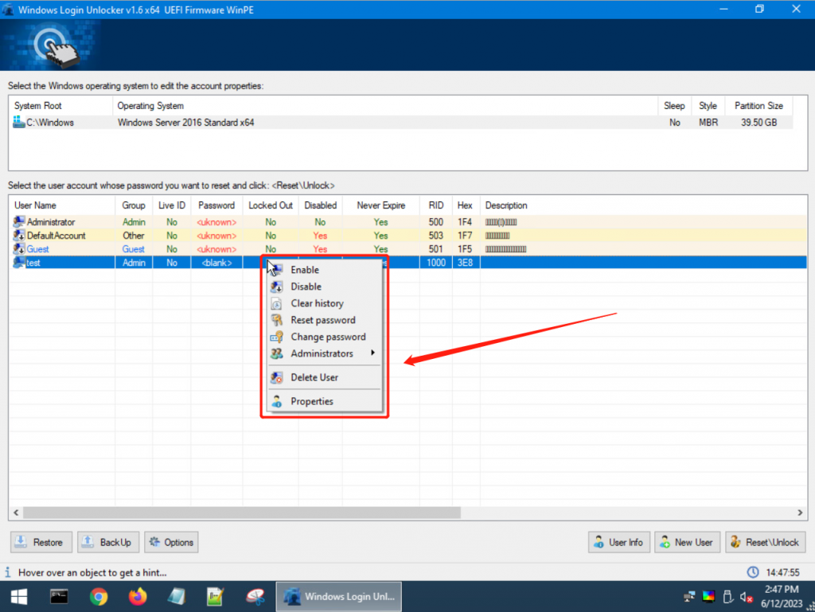Click the horizontal scrollbar thumb of user list
This screenshot has width=815, height=612.
tap(242, 513)
